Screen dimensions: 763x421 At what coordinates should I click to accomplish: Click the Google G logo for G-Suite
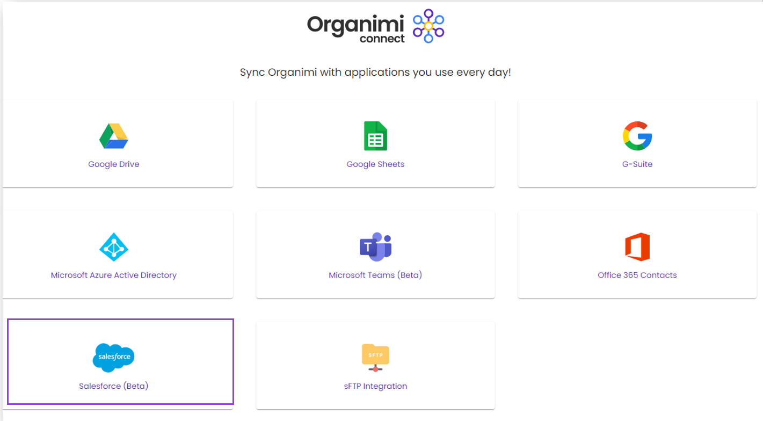637,136
